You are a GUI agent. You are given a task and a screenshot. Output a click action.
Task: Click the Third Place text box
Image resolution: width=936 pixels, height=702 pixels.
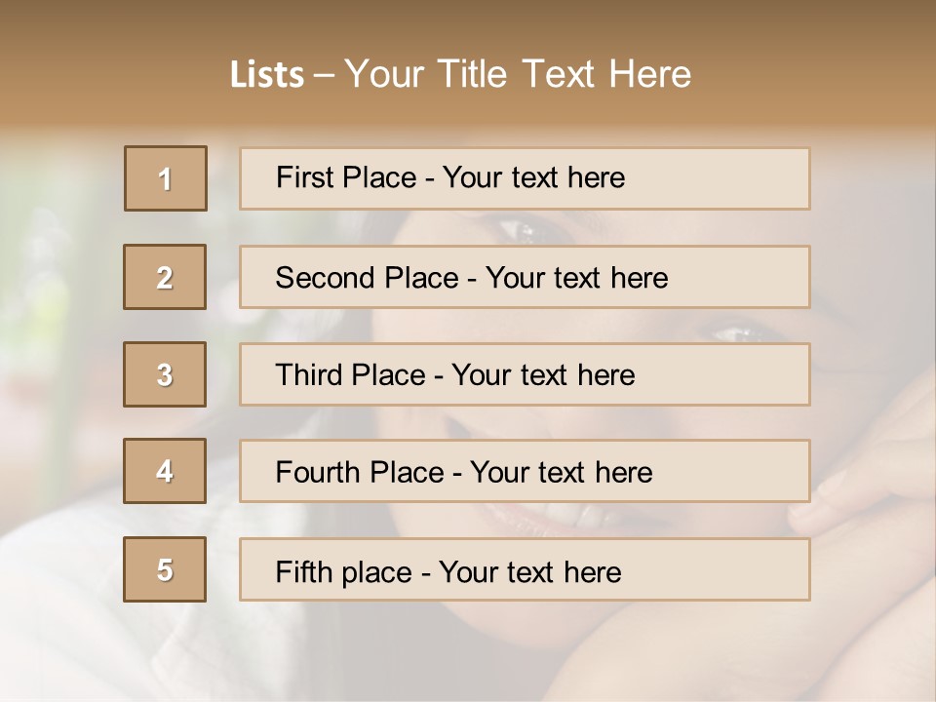525,374
